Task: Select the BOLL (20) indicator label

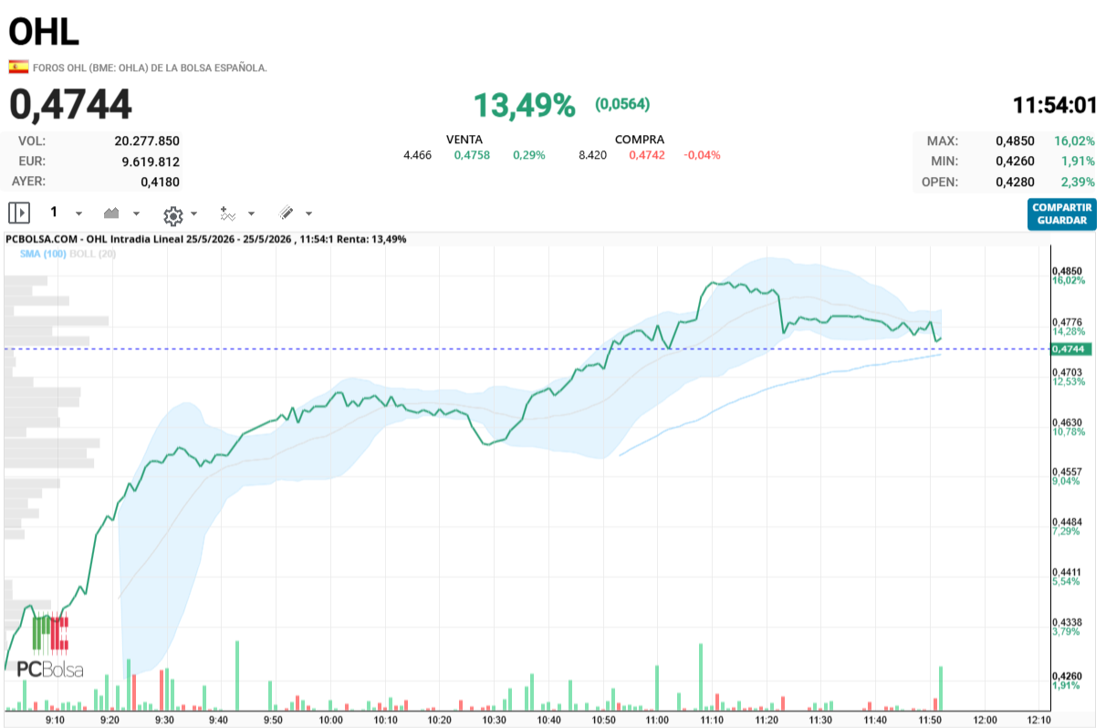Action: tap(92, 253)
